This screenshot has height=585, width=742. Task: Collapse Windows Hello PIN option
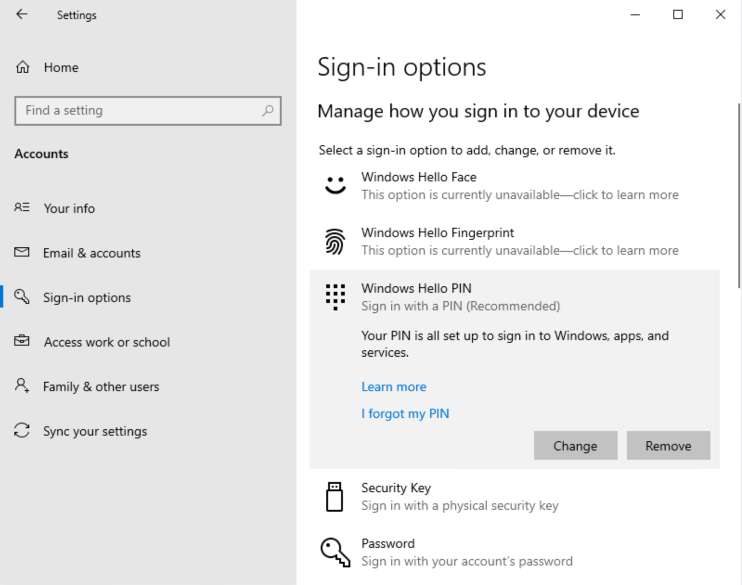click(x=514, y=297)
